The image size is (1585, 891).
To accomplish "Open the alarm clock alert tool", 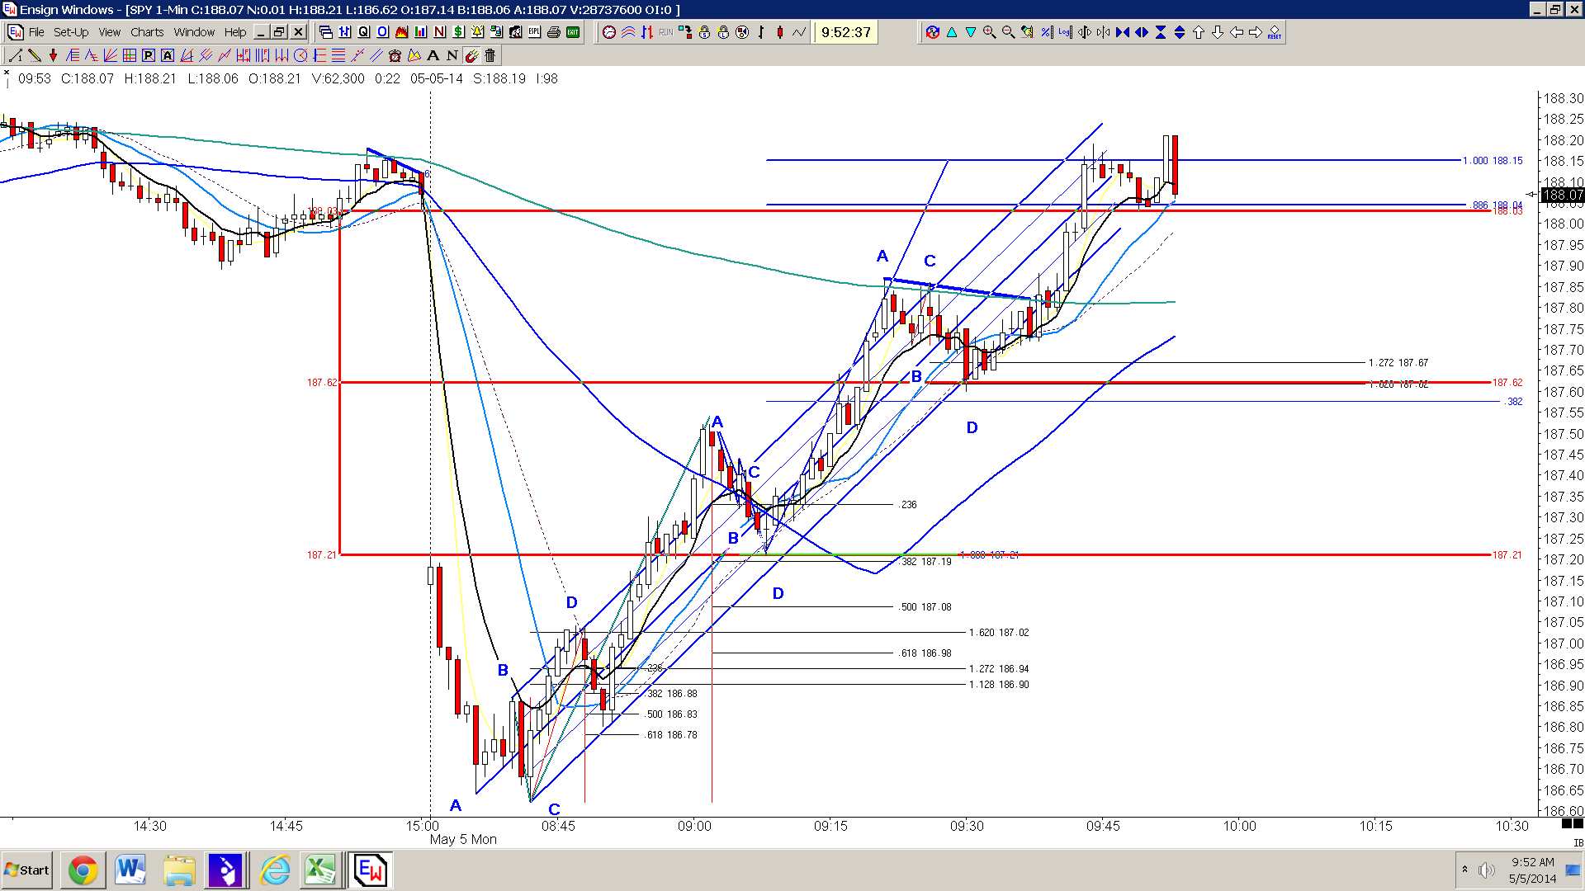I will (x=395, y=55).
